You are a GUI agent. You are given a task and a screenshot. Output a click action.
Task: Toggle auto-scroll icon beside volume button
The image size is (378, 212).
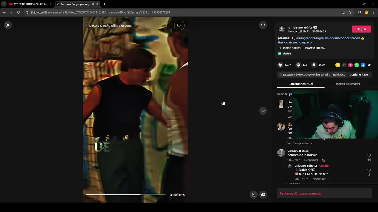click(253, 195)
